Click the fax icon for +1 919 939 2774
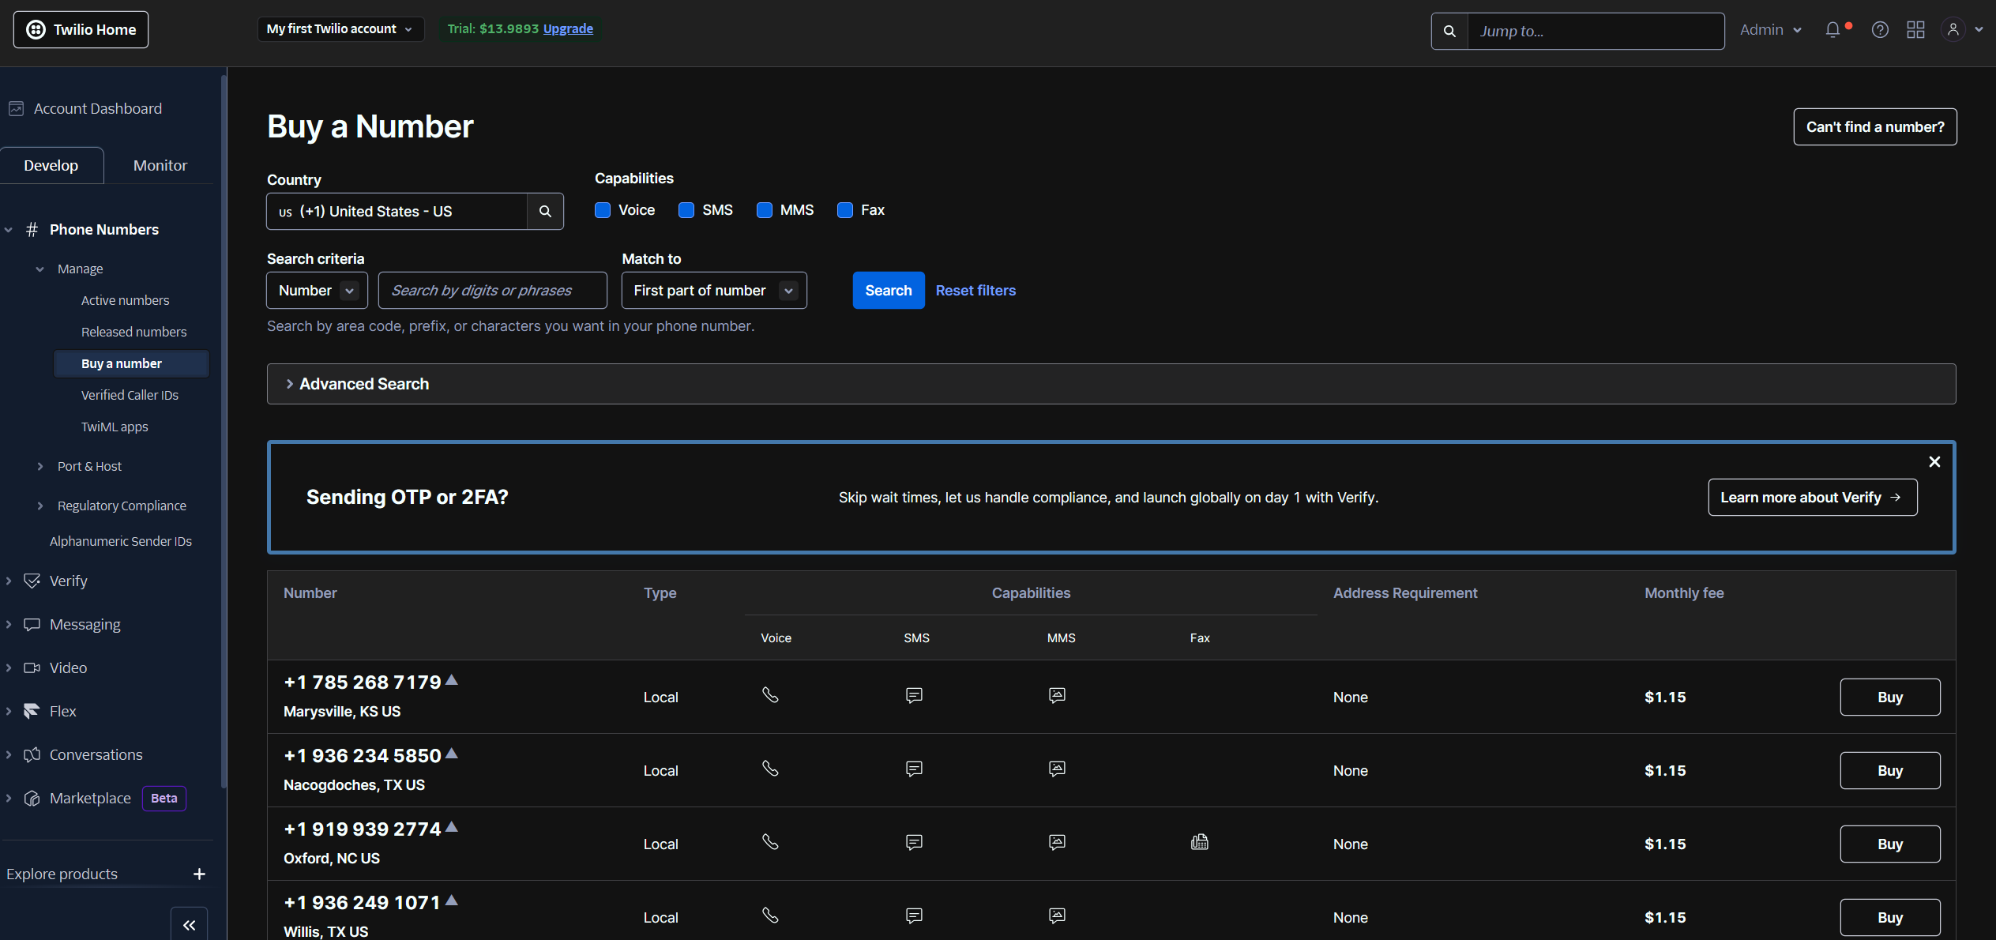Screen dimensions: 1996x940 click(1199, 842)
